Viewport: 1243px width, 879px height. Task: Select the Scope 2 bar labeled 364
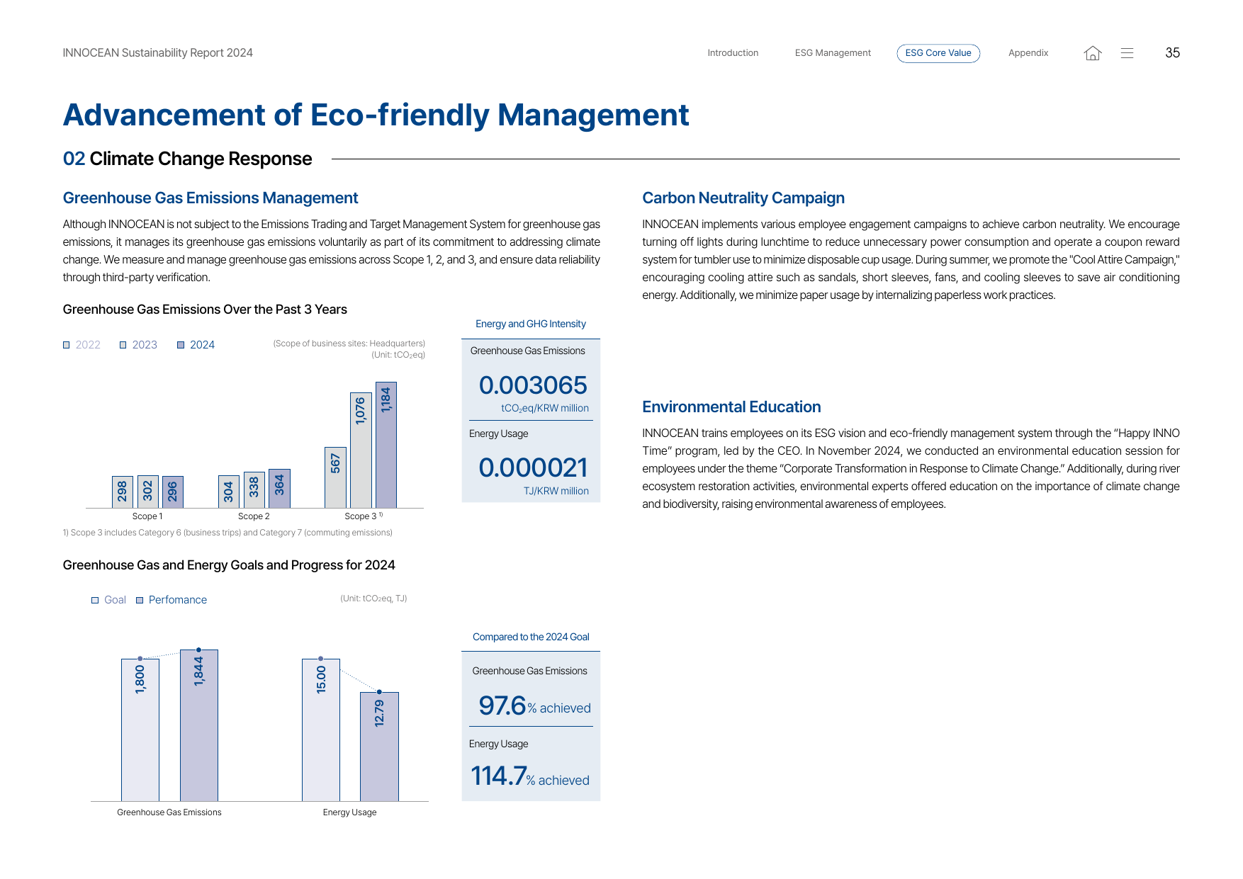click(x=279, y=488)
